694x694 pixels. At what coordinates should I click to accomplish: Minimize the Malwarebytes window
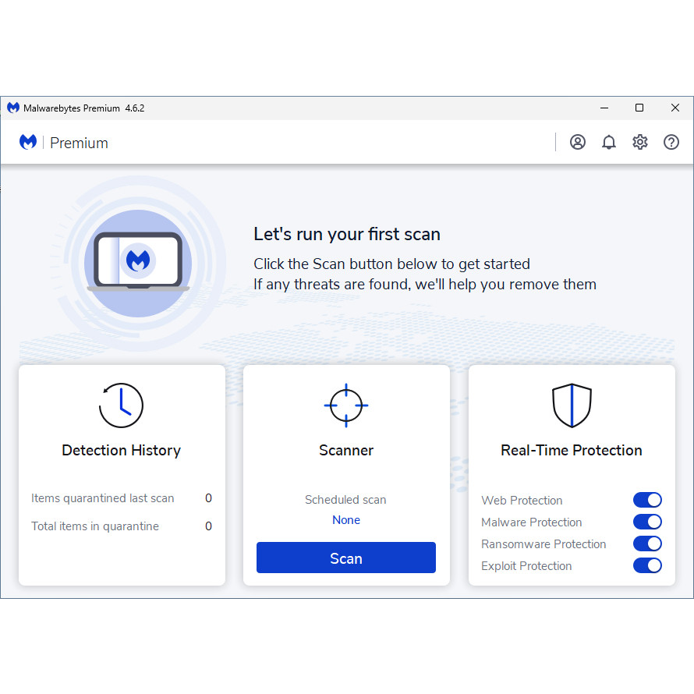(x=604, y=108)
